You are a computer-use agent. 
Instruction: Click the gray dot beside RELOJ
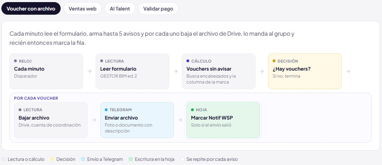[x=15, y=61]
